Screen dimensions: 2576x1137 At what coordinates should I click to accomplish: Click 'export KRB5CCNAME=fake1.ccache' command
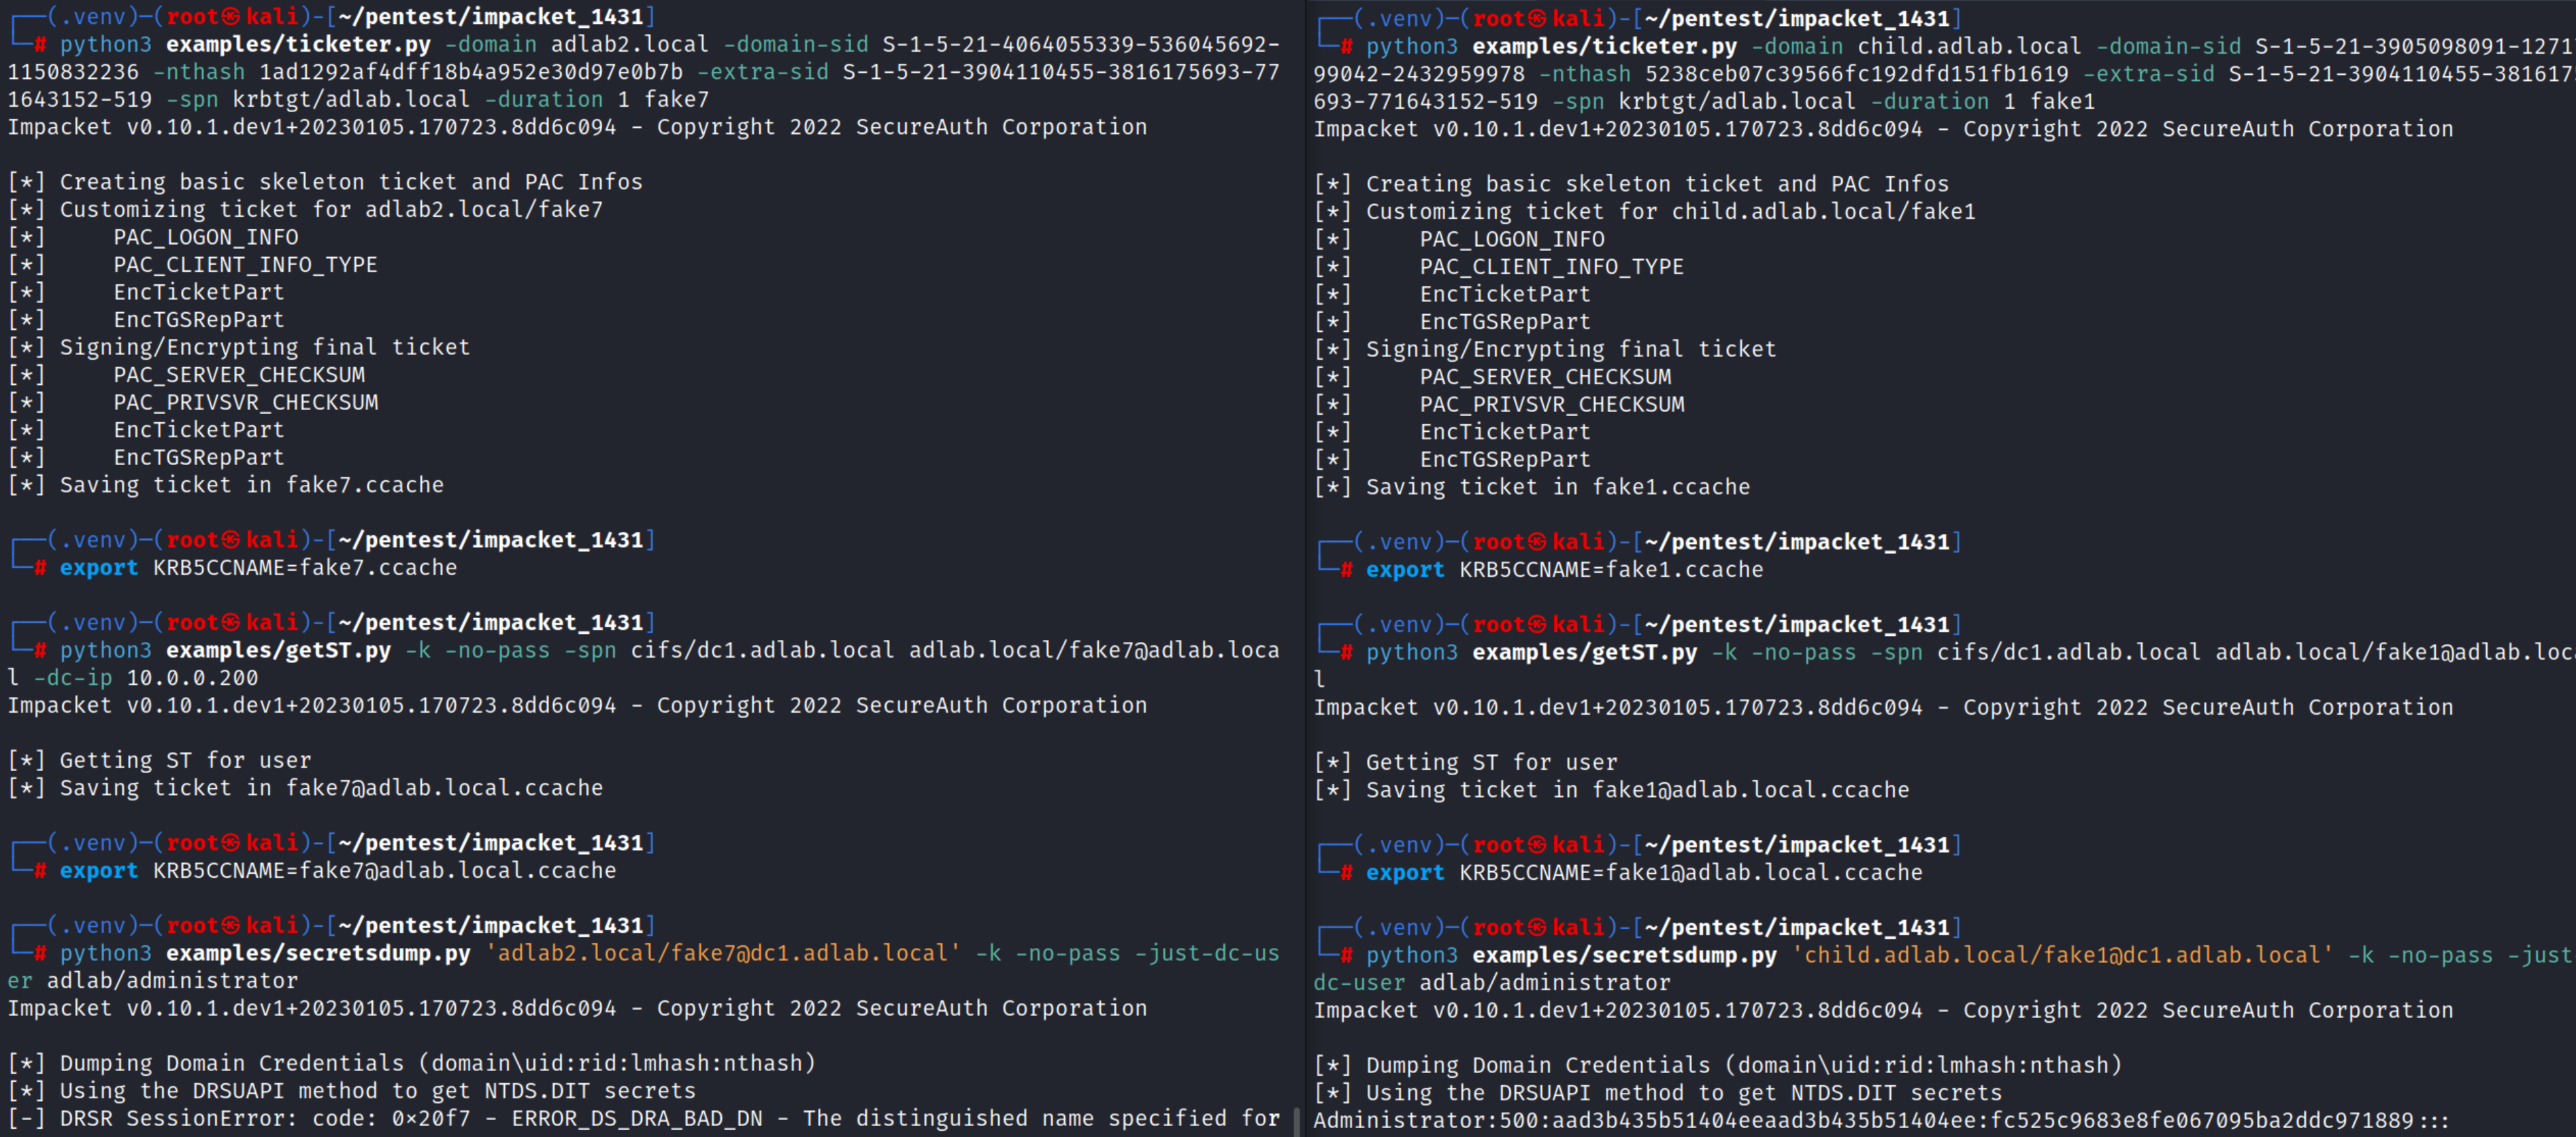[1564, 569]
